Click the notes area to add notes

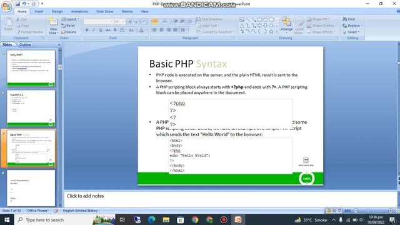pyautogui.click(x=231, y=199)
